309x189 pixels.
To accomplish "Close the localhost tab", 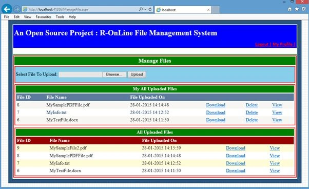I will [x=208, y=10].
